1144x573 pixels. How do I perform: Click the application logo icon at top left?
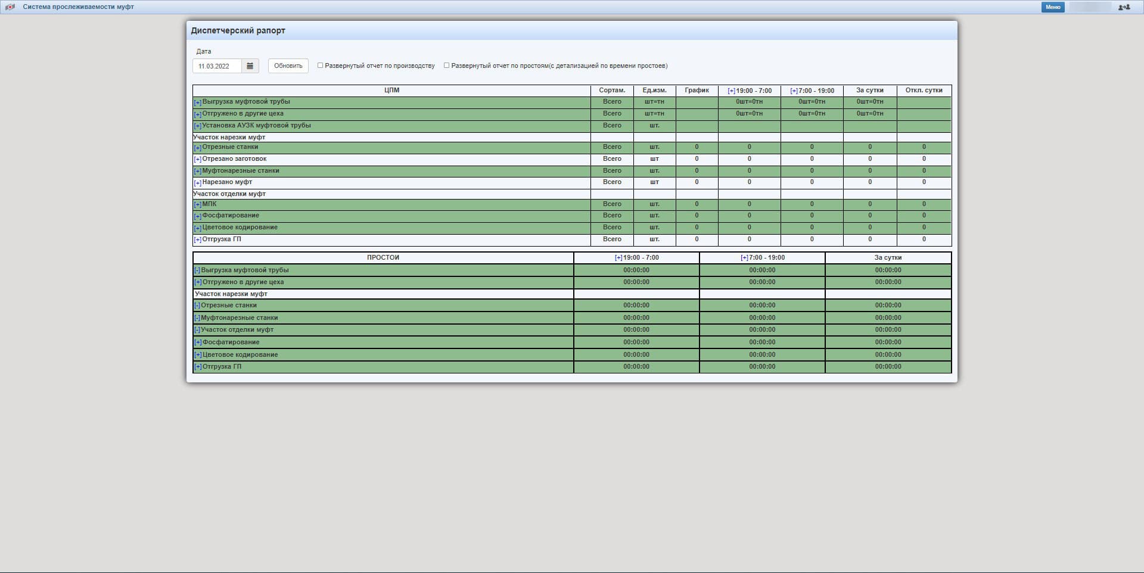pos(10,7)
